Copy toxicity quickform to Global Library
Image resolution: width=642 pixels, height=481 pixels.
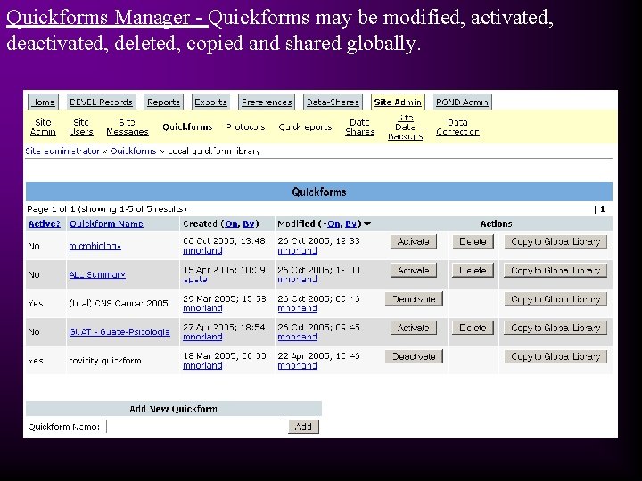click(x=556, y=356)
